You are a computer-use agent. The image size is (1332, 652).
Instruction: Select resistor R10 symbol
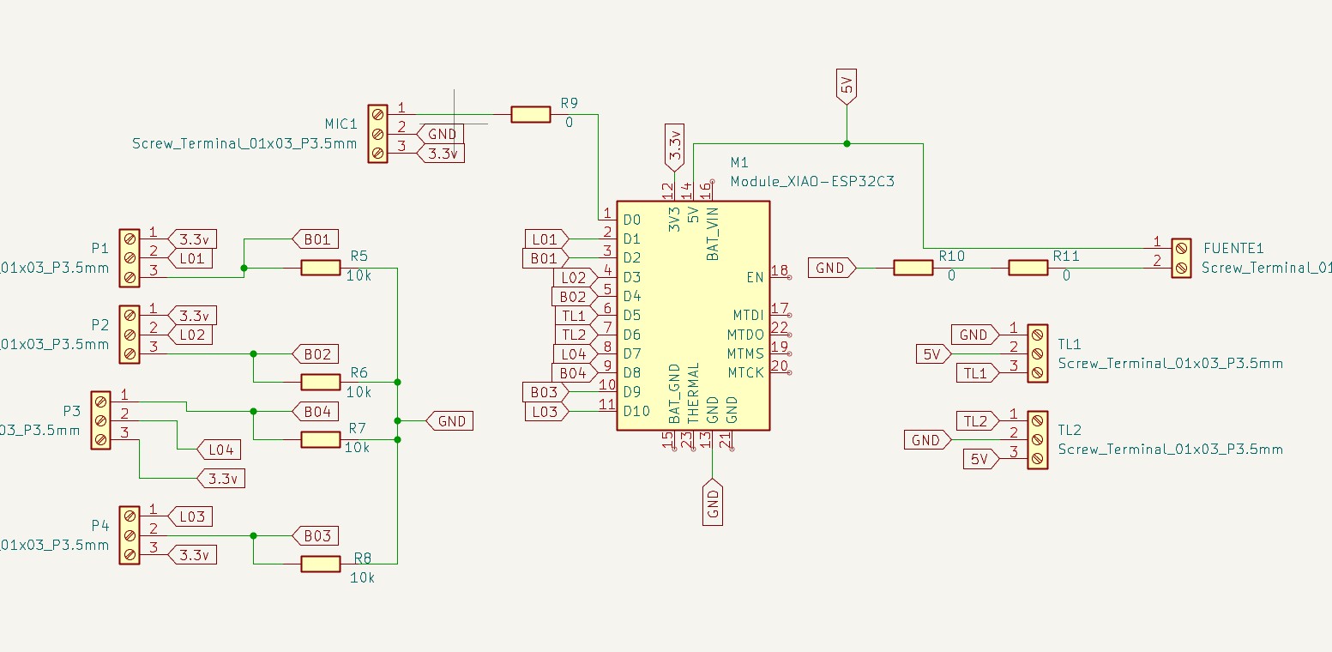click(x=913, y=268)
